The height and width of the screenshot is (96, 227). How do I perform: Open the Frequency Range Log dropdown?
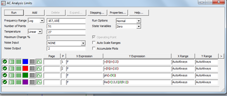[36, 21]
